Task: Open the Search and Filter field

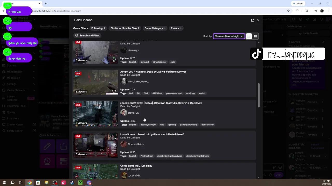Action: point(87,36)
